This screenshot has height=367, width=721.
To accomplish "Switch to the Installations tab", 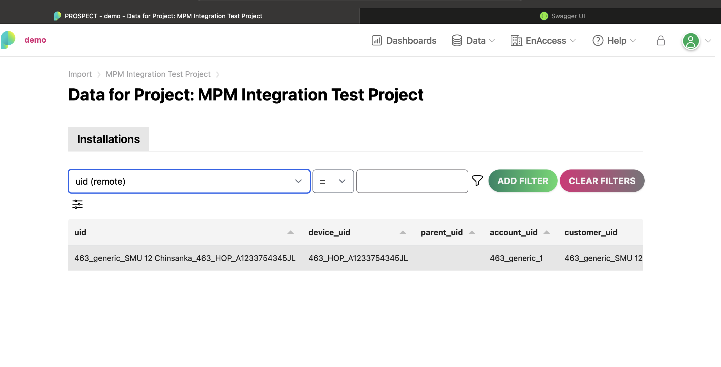I will pos(108,139).
